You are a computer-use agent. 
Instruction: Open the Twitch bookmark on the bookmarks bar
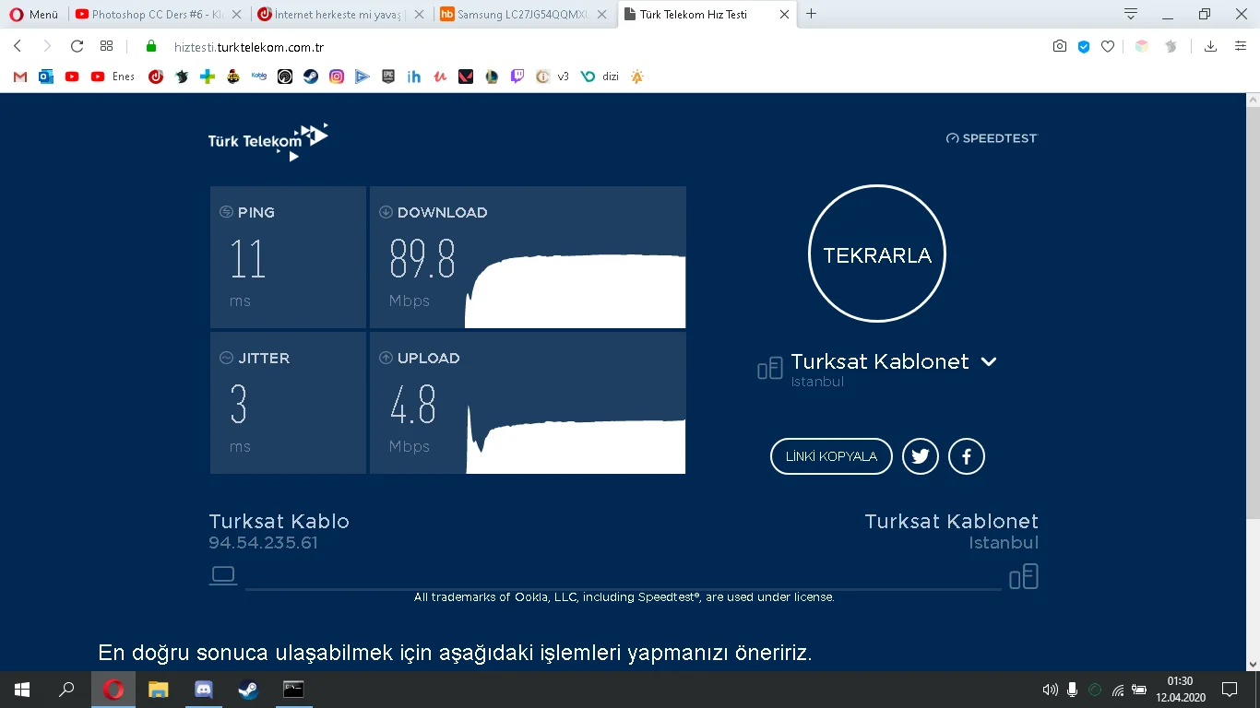pyautogui.click(x=518, y=77)
